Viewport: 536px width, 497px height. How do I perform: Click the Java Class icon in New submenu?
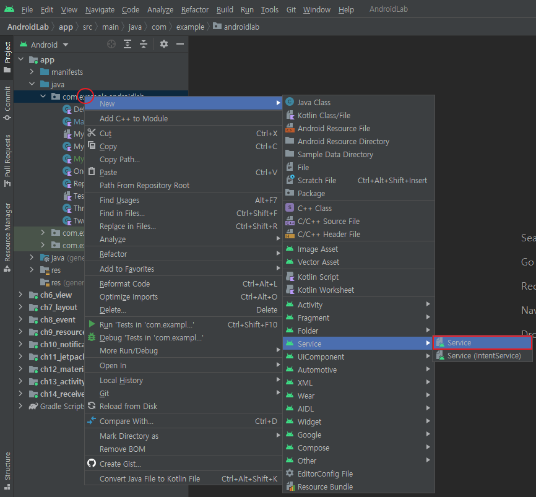click(290, 102)
